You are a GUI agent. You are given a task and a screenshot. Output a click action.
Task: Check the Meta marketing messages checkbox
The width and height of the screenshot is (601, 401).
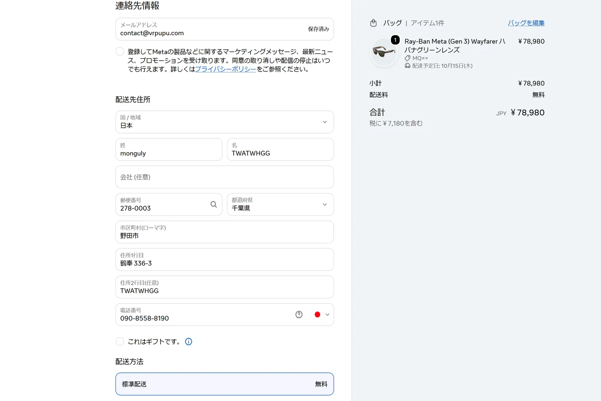click(x=120, y=51)
